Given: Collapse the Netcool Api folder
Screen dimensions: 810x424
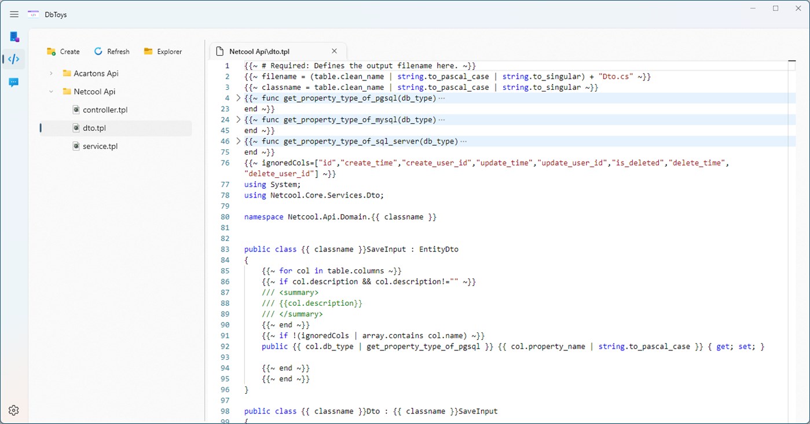Looking at the screenshot, I should (x=51, y=92).
